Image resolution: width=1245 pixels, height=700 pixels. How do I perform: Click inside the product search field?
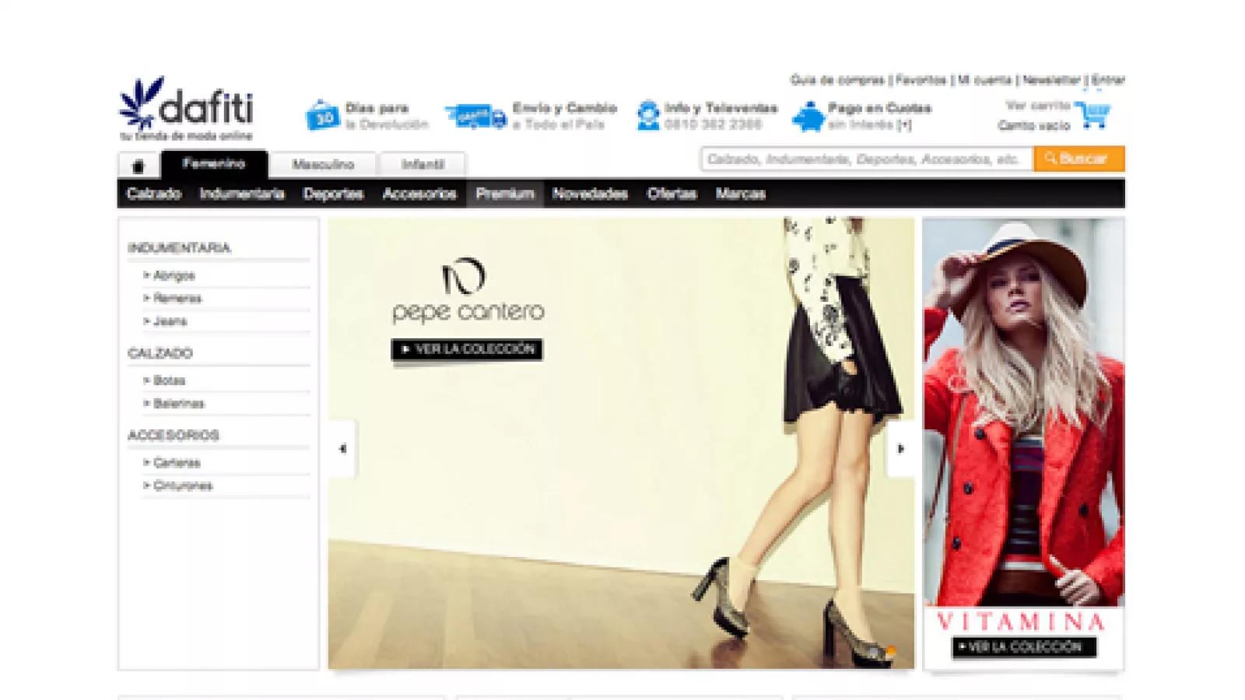tap(865, 159)
